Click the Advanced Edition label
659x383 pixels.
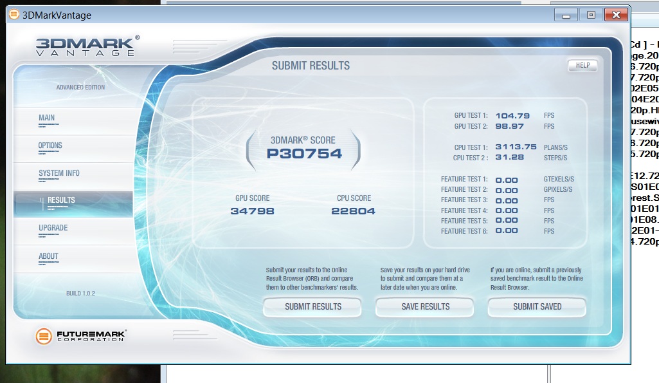(x=81, y=88)
